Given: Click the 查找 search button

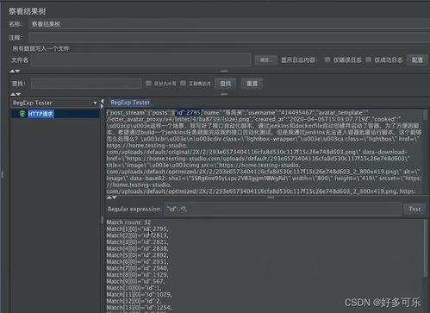Looking at the screenshot, I should coord(226,84).
